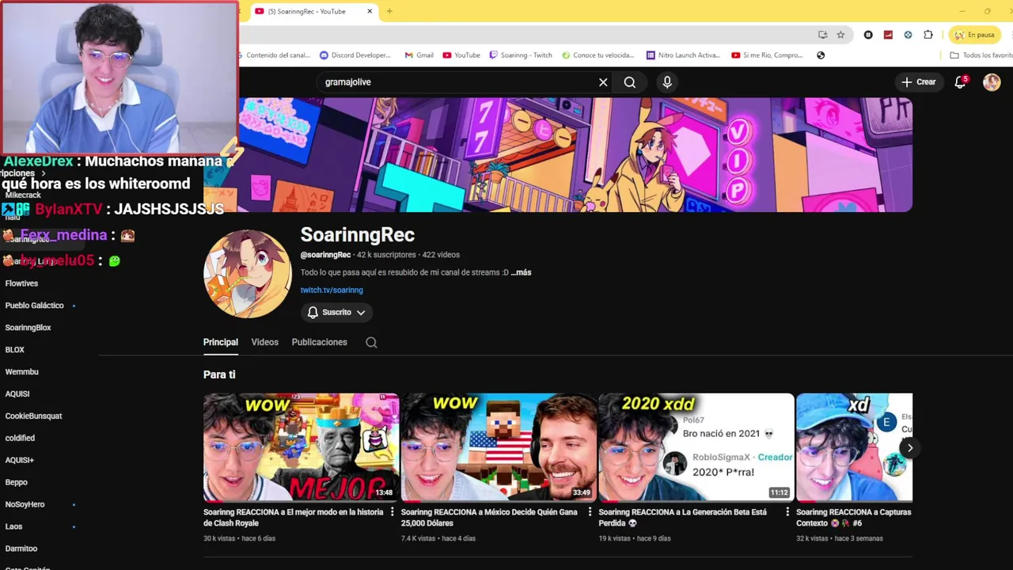
Task: Open options menu for Clash Royale video
Action: click(x=392, y=512)
